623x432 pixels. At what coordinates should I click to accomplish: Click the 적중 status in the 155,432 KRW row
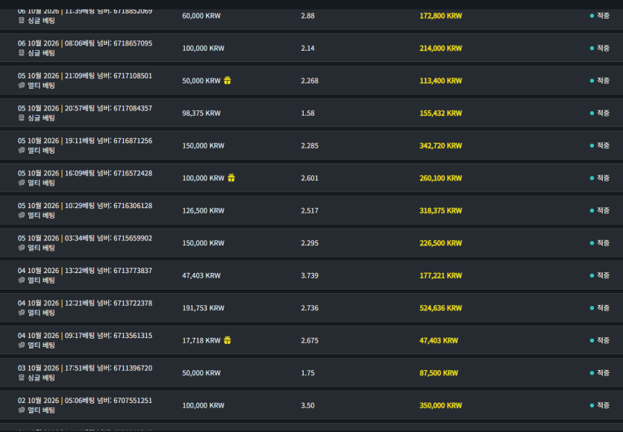[x=600, y=113]
